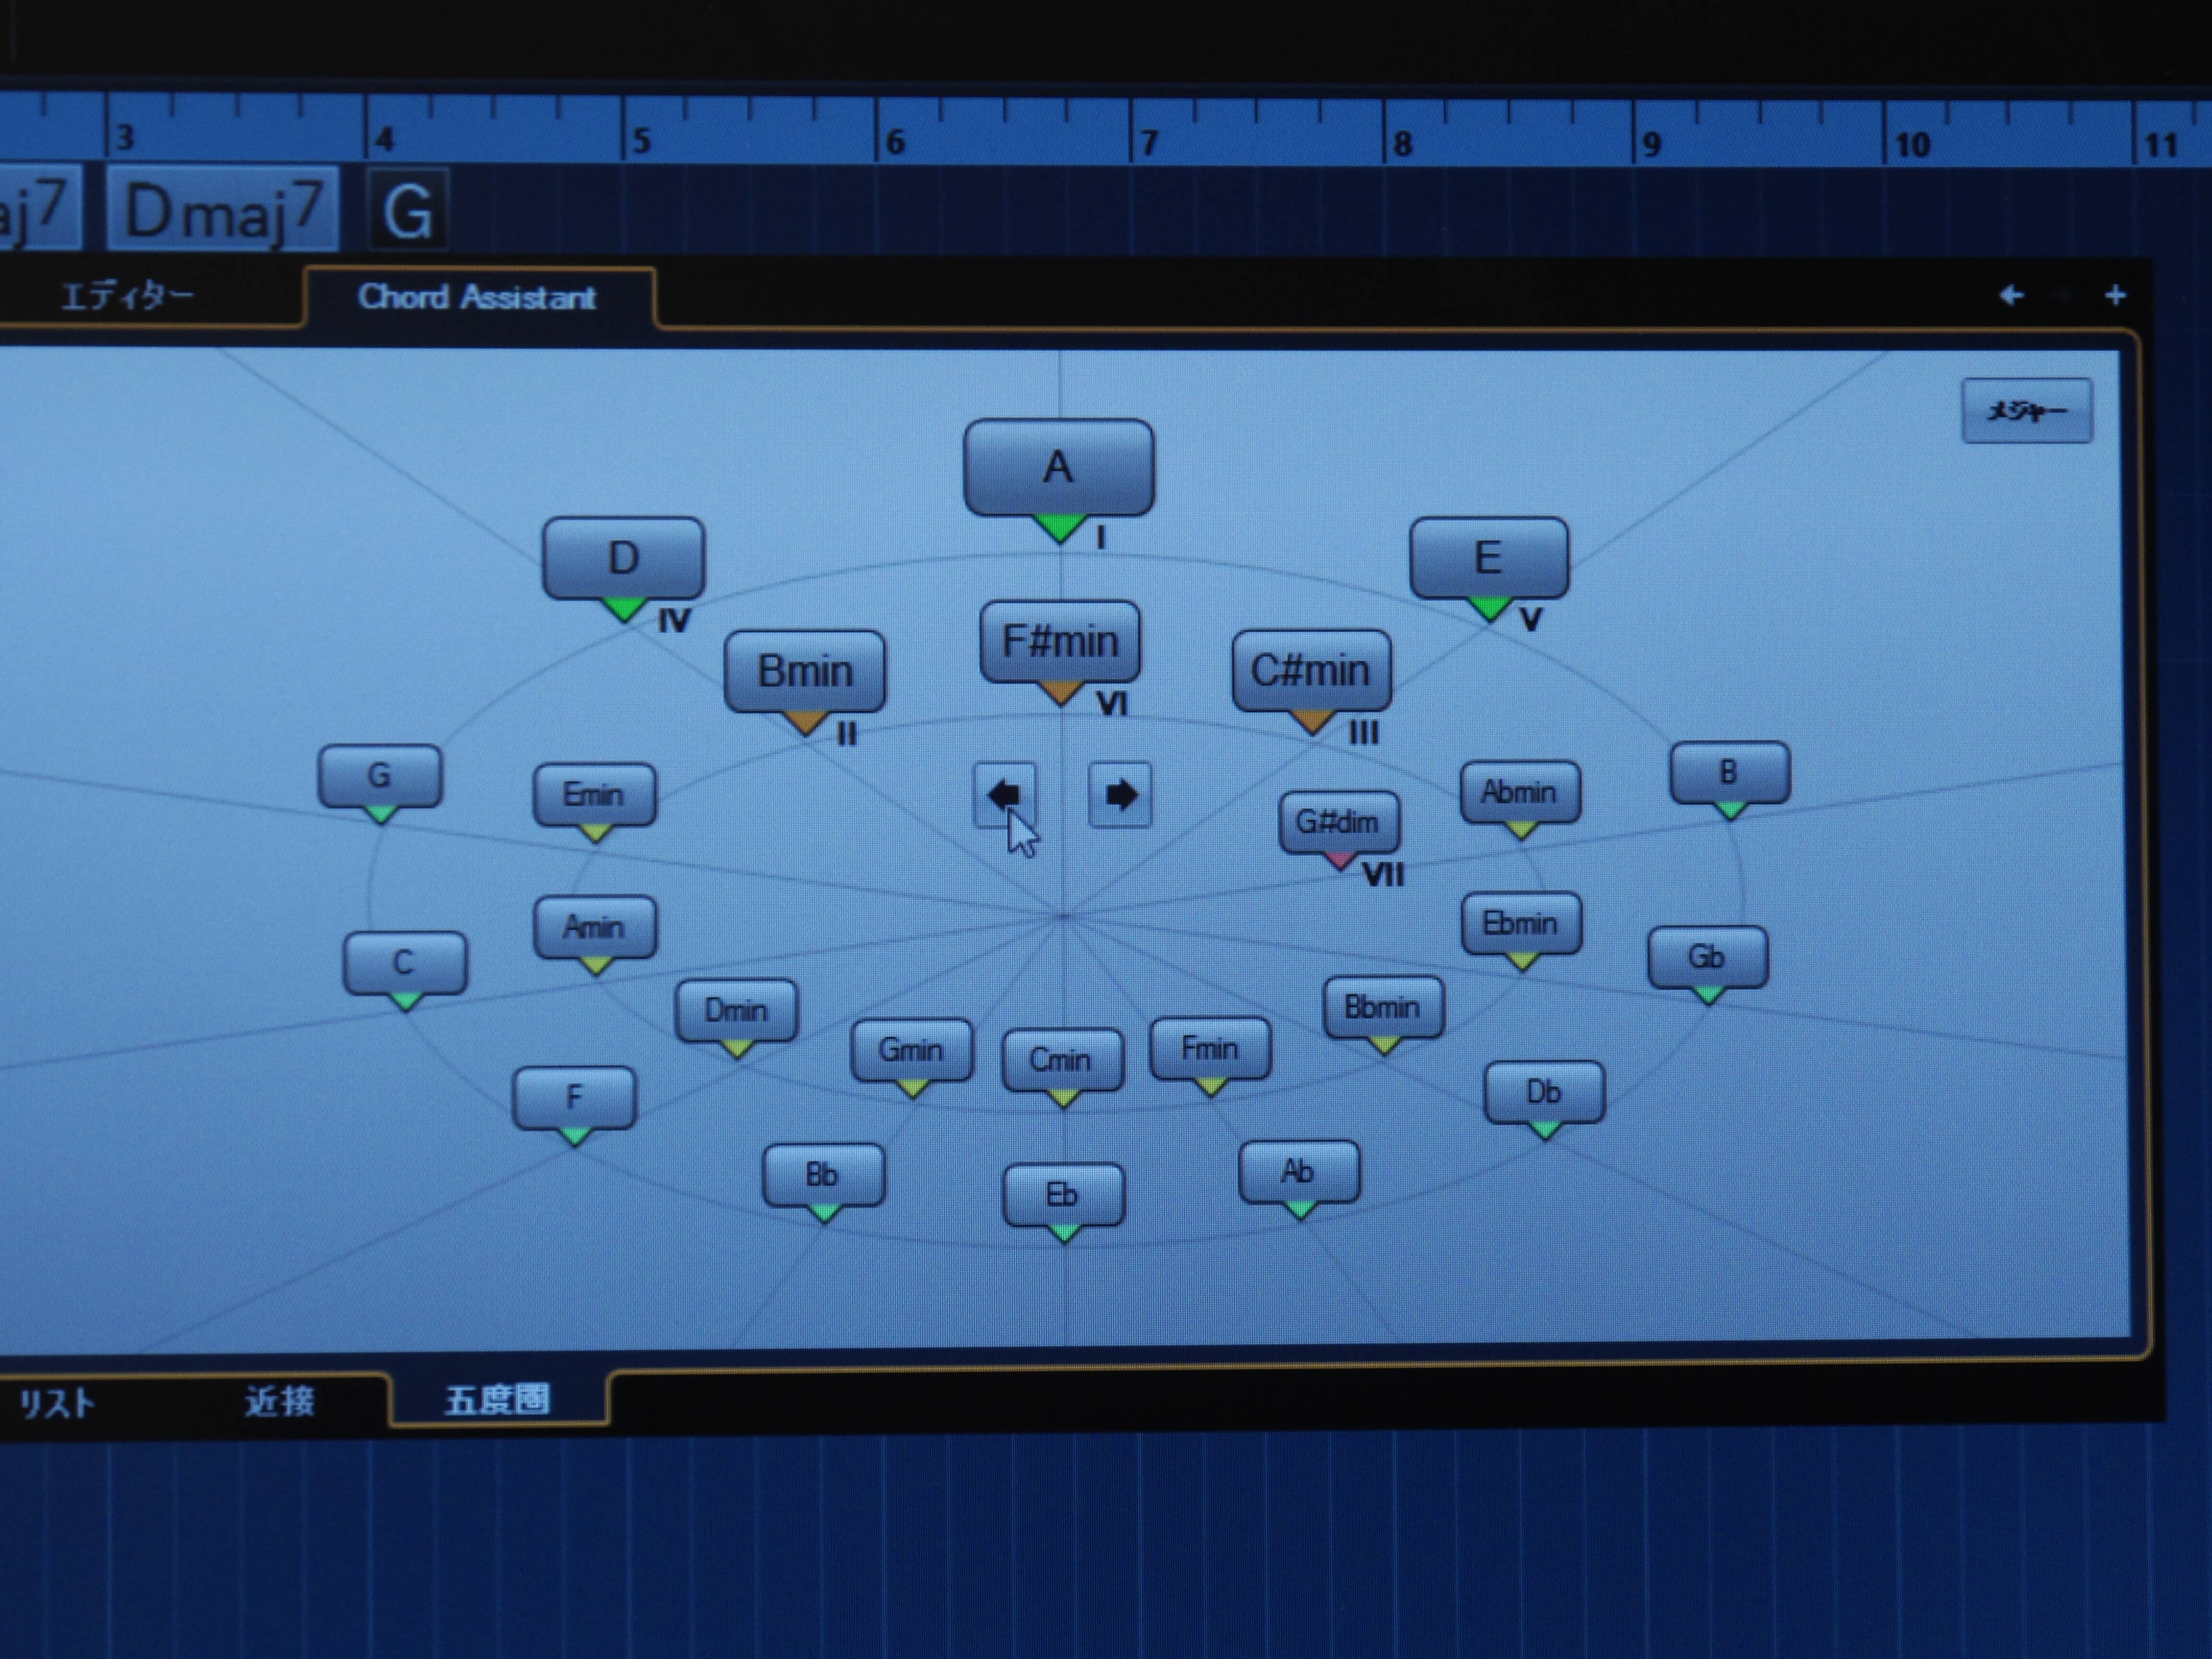
Task: Select the Gmin chord bubble
Action: pos(912,1050)
